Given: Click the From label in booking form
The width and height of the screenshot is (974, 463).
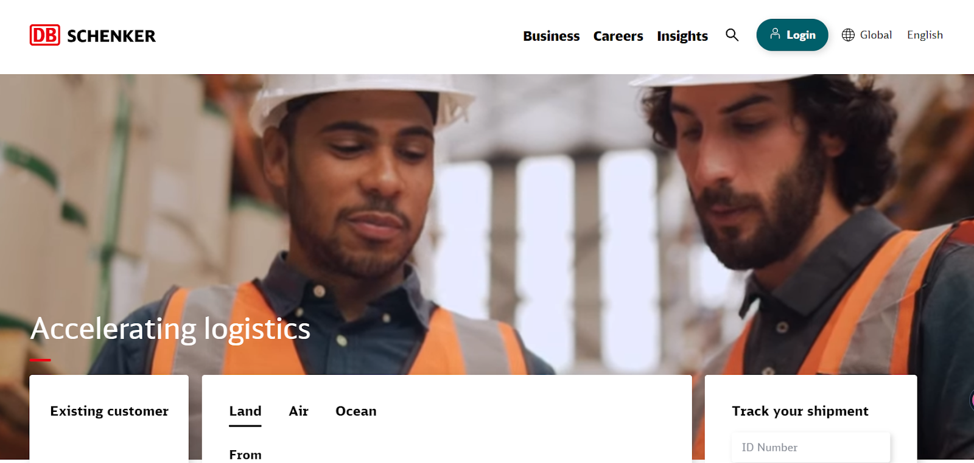Looking at the screenshot, I should pos(245,454).
